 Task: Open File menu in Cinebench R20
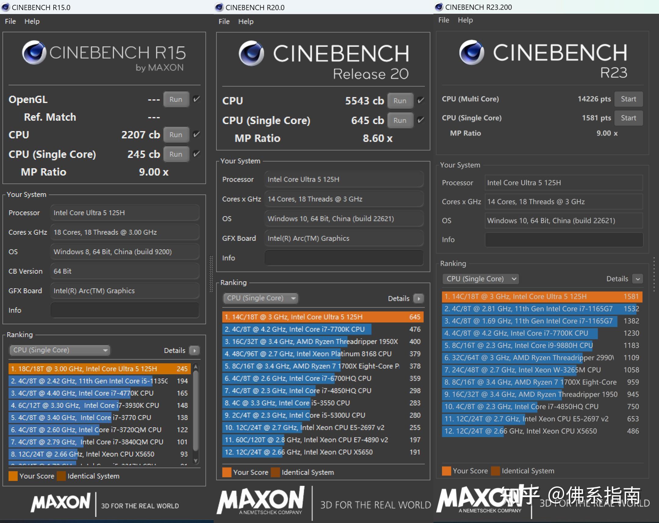[x=224, y=21]
